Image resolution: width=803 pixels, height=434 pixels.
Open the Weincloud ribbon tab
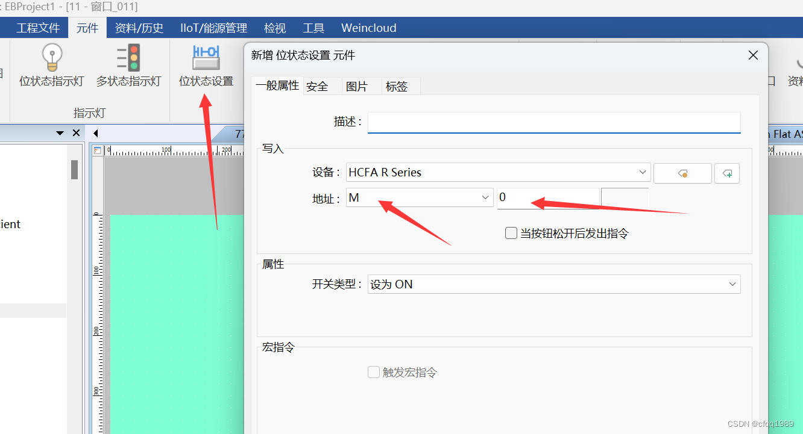368,28
